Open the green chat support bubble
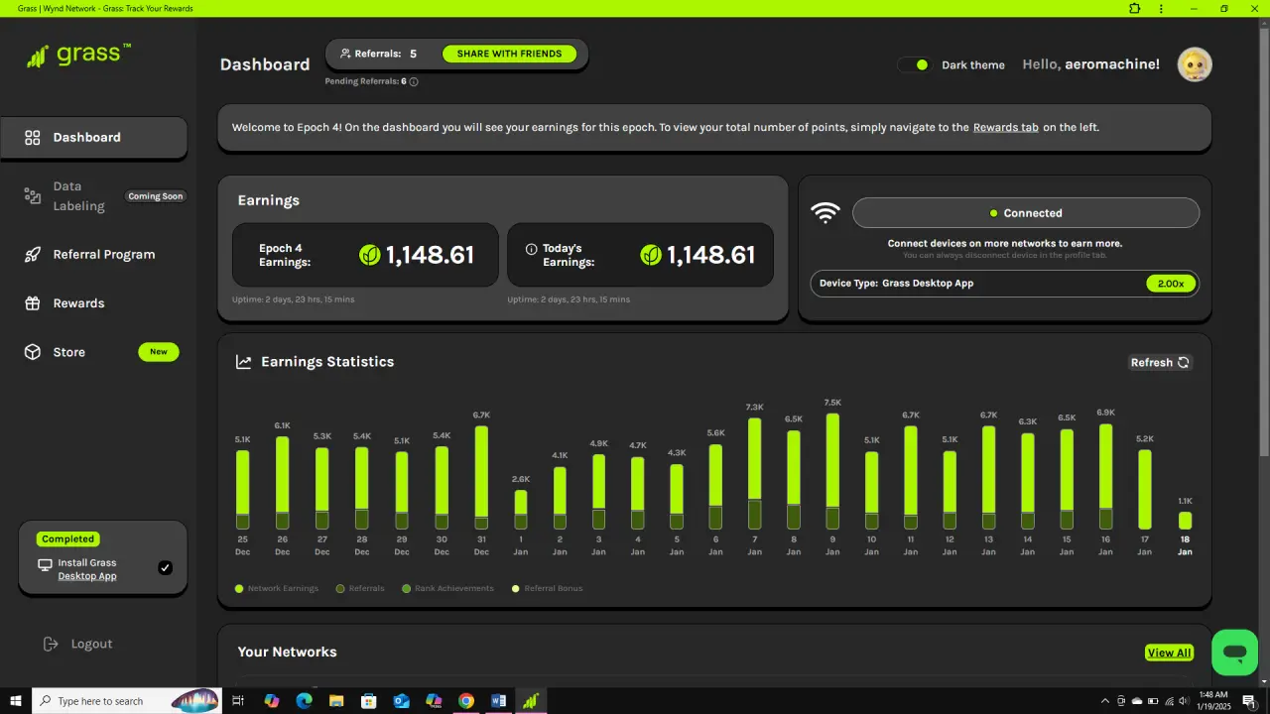 click(1234, 654)
